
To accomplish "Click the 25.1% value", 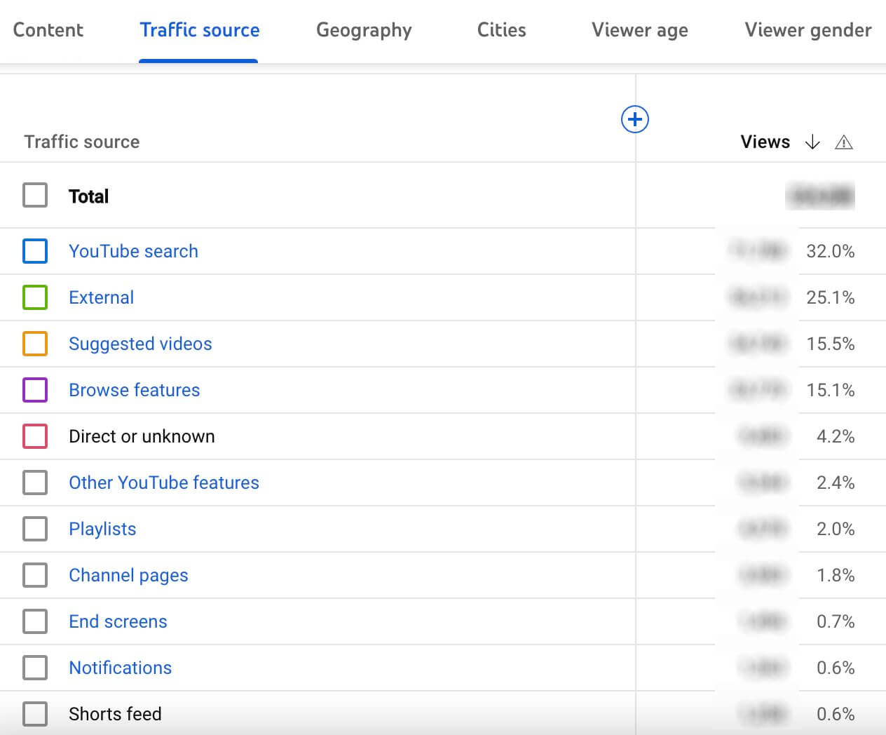I will pyautogui.click(x=830, y=297).
